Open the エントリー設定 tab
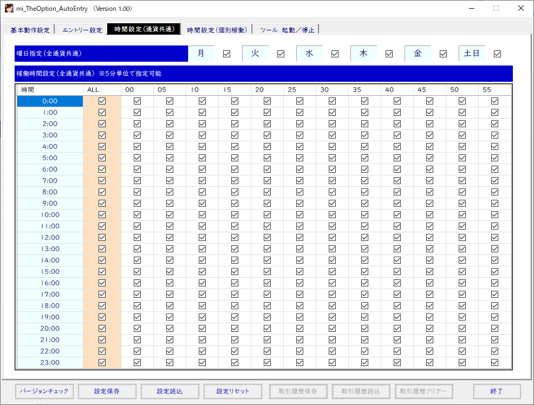 coord(82,30)
